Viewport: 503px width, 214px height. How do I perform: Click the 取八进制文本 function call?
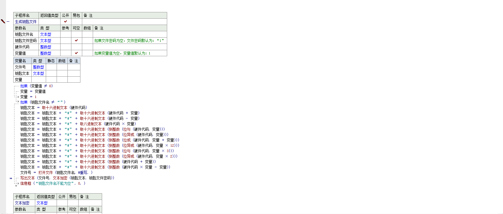(91, 124)
